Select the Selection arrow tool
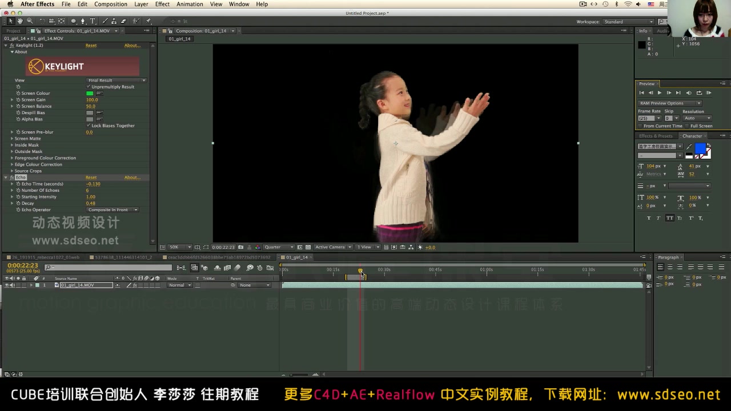The width and height of the screenshot is (731, 411). pyautogui.click(x=10, y=21)
